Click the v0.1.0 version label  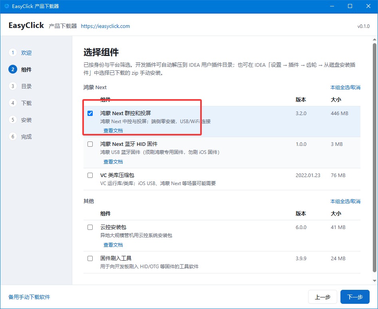click(363, 26)
